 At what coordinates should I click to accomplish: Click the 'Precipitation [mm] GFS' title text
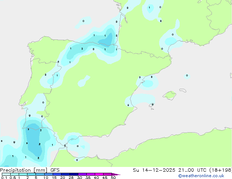pyautogui.click(x=30, y=170)
